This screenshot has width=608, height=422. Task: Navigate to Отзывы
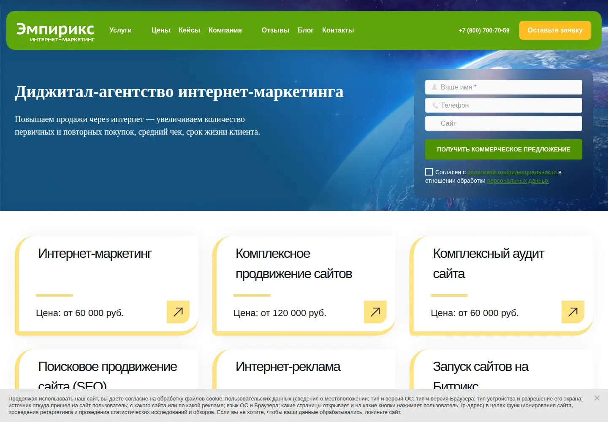click(275, 30)
